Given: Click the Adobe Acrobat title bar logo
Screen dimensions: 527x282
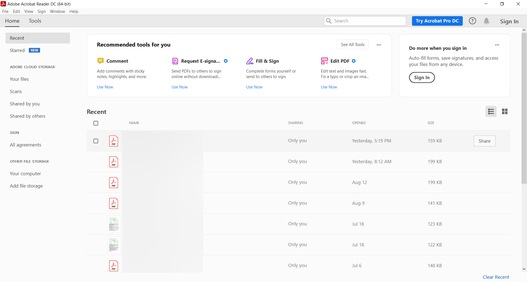Looking at the screenshot, I should 3,4.
